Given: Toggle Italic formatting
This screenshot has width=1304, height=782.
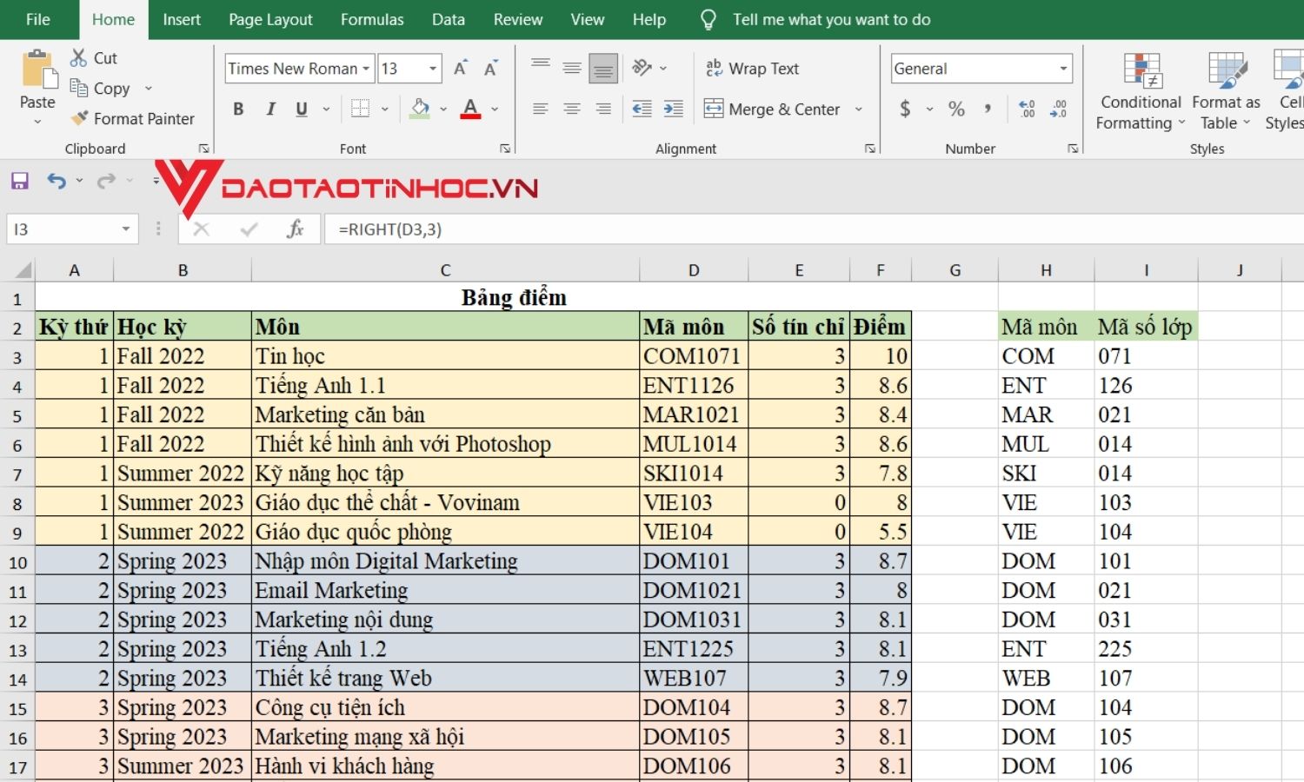Looking at the screenshot, I should [270, 109].
